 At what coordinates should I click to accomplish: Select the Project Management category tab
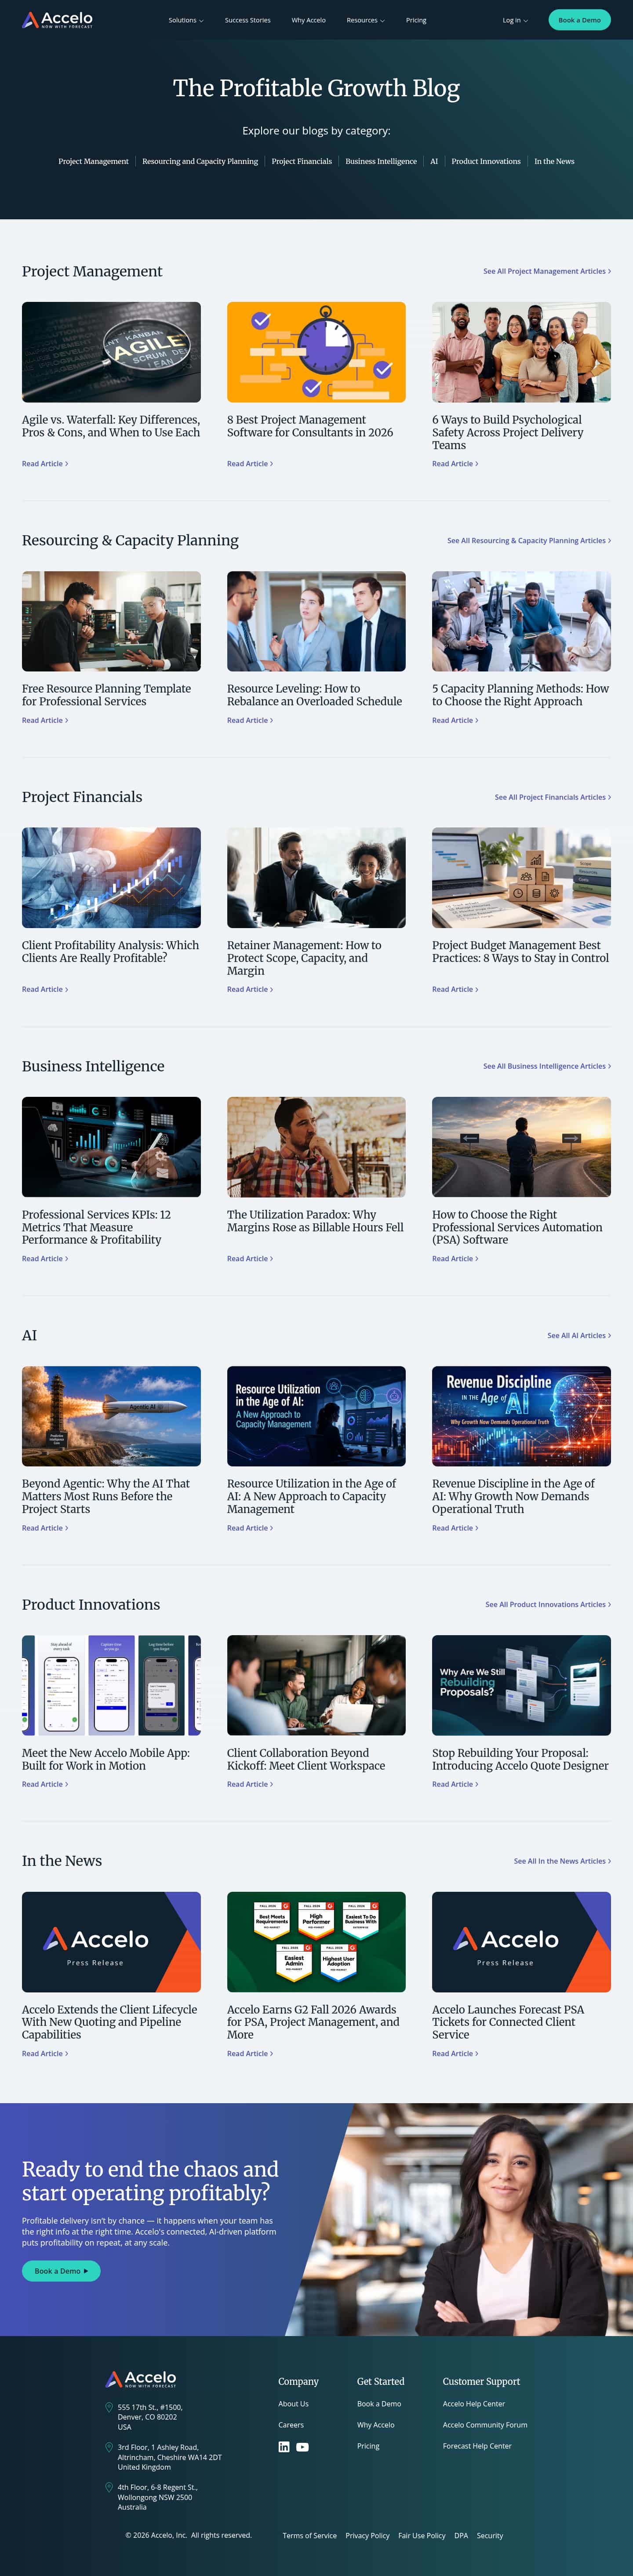[x=93, y=161]
